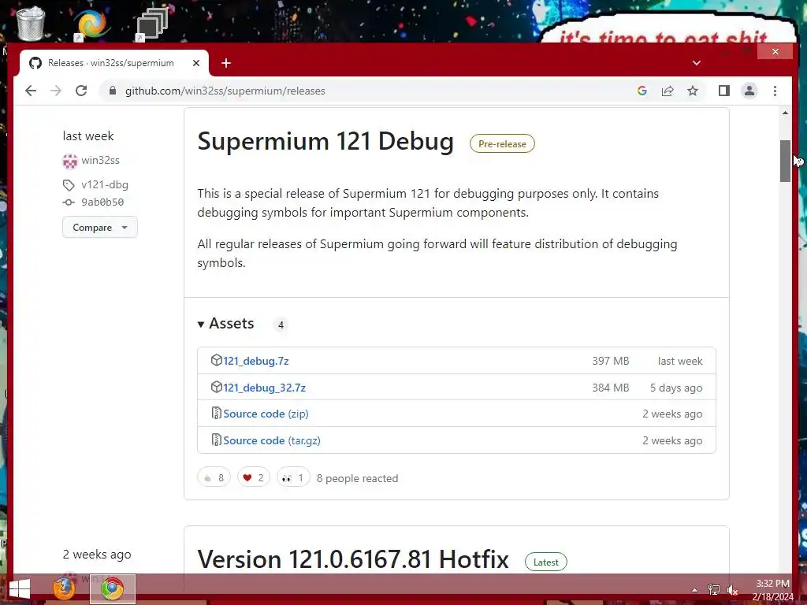807x605 pixels.
Task: Open the Recycle Bin desktop icon
Action: pyautogui.click(x=31, y=23)
